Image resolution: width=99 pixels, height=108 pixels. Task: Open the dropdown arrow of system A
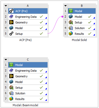click(x=6, y=6)
